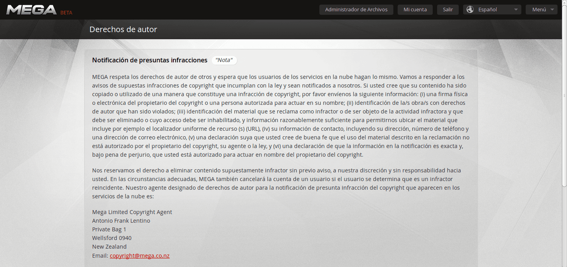
Task: Click the "Nota" badge
Action: [224, 60]
